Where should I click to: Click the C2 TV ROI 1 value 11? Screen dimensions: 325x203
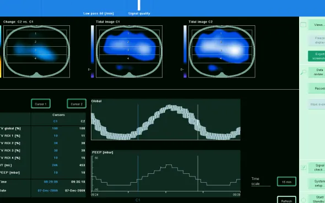tap(83, 136)
